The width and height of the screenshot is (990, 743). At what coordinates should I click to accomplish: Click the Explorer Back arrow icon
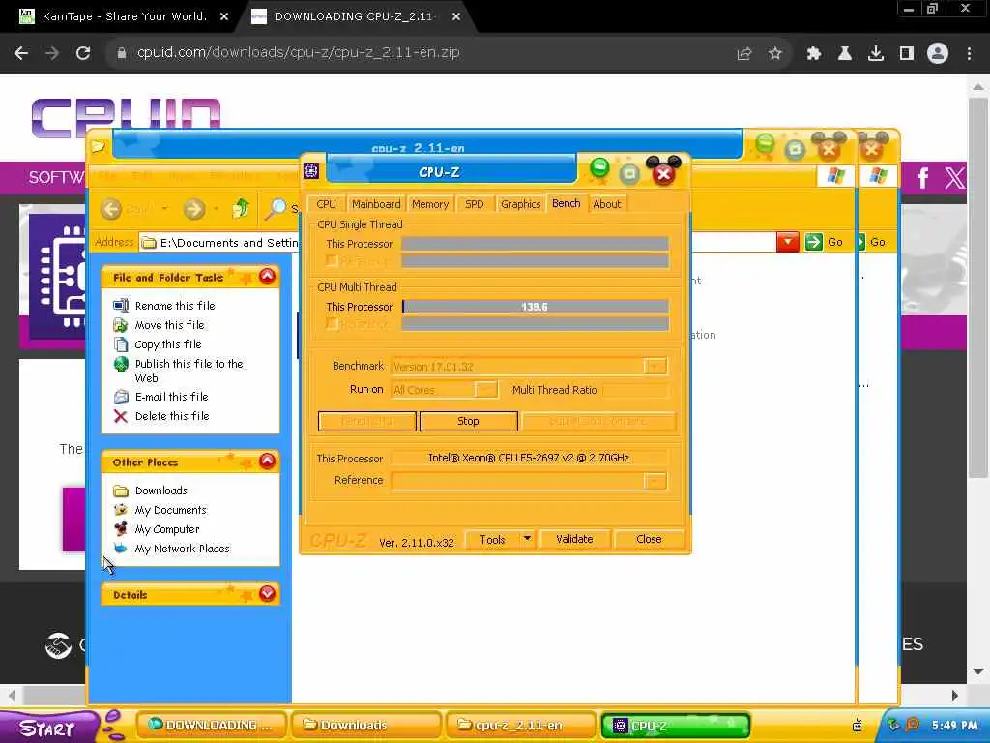[112, 209]
